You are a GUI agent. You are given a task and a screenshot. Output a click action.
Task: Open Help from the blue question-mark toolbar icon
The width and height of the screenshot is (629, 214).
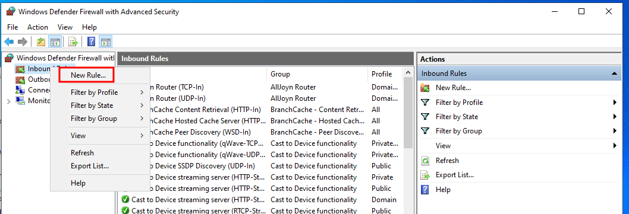click(92, 41)
